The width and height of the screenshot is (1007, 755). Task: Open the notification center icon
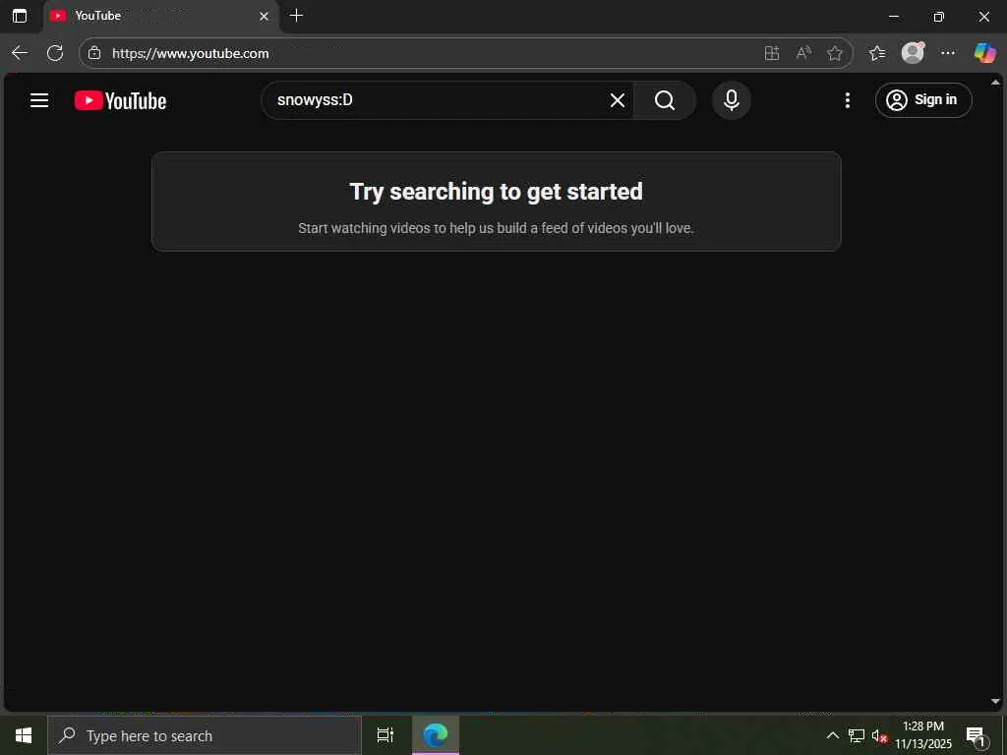tap(977, 736)
